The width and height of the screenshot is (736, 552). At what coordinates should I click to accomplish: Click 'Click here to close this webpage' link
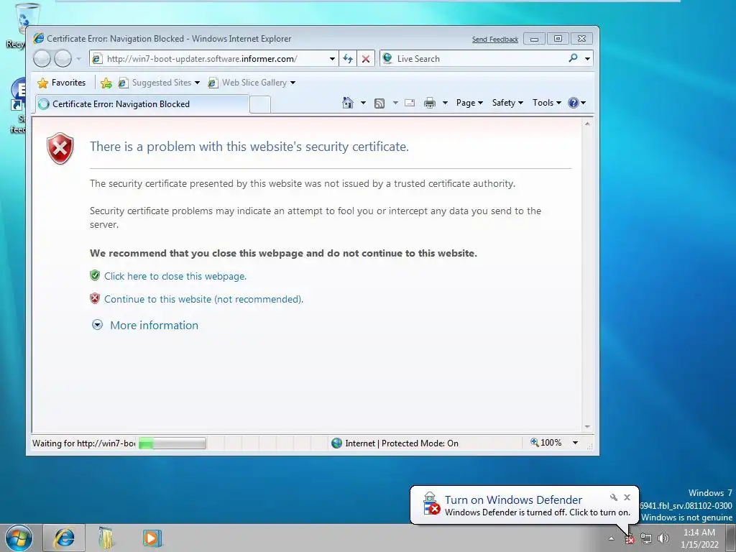click(x=175, y=277)
